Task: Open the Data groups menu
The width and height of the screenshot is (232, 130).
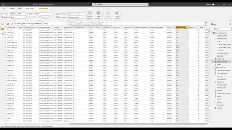Action: tap(98, 15)
